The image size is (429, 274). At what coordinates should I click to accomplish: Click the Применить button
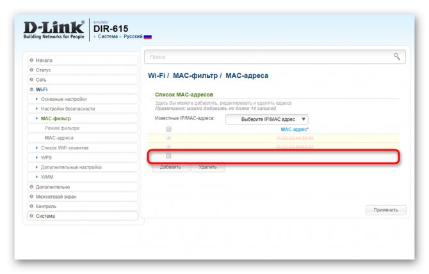point(385,210)
